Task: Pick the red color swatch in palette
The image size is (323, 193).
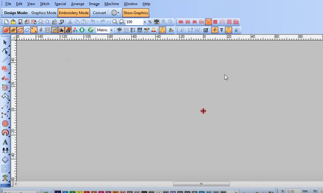Action: [87, 192]
